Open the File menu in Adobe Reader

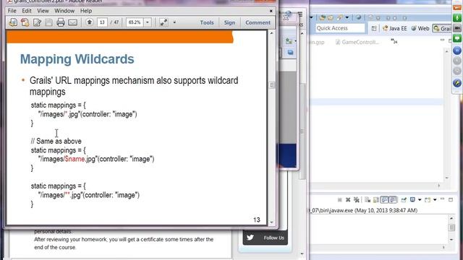(x=12, y=11)
